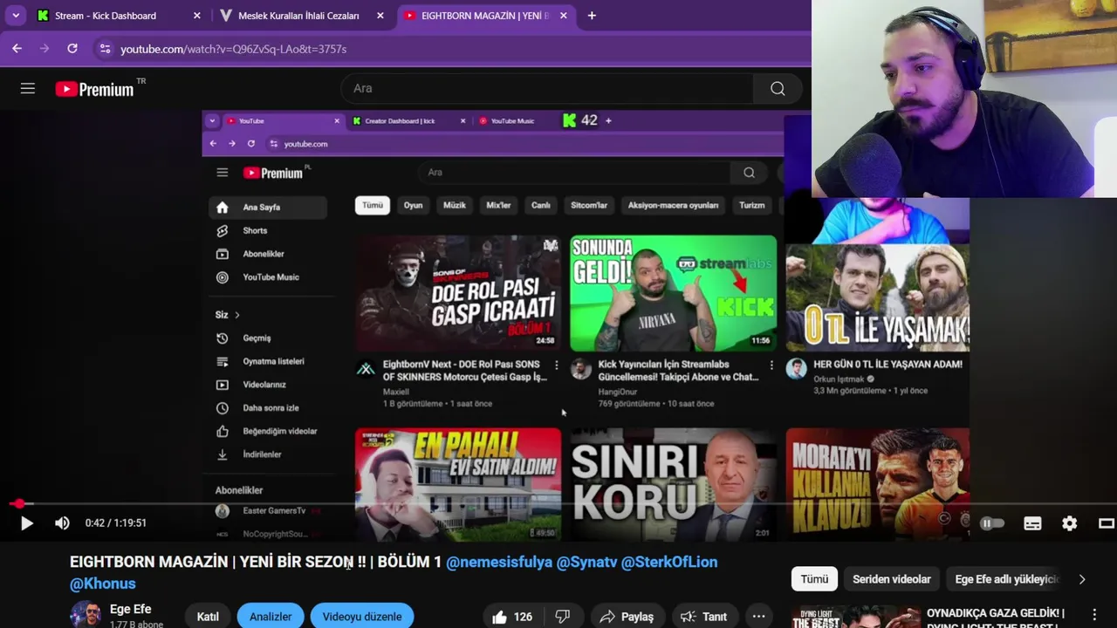Viewport: 1117px width, 628px height.
Task: Click Canlı filter chip in embedded video
Action: point(541,205)
